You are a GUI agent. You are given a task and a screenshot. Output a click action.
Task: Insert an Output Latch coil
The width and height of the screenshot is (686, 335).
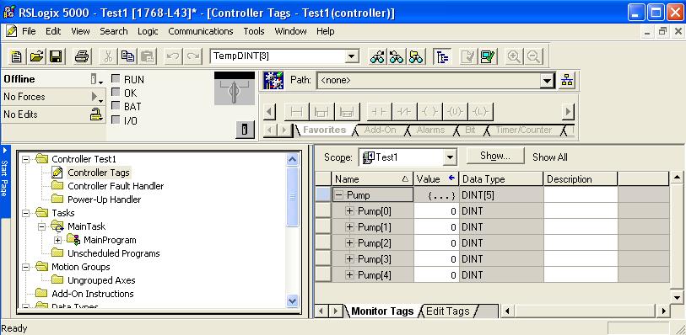[x=480, y=112]
